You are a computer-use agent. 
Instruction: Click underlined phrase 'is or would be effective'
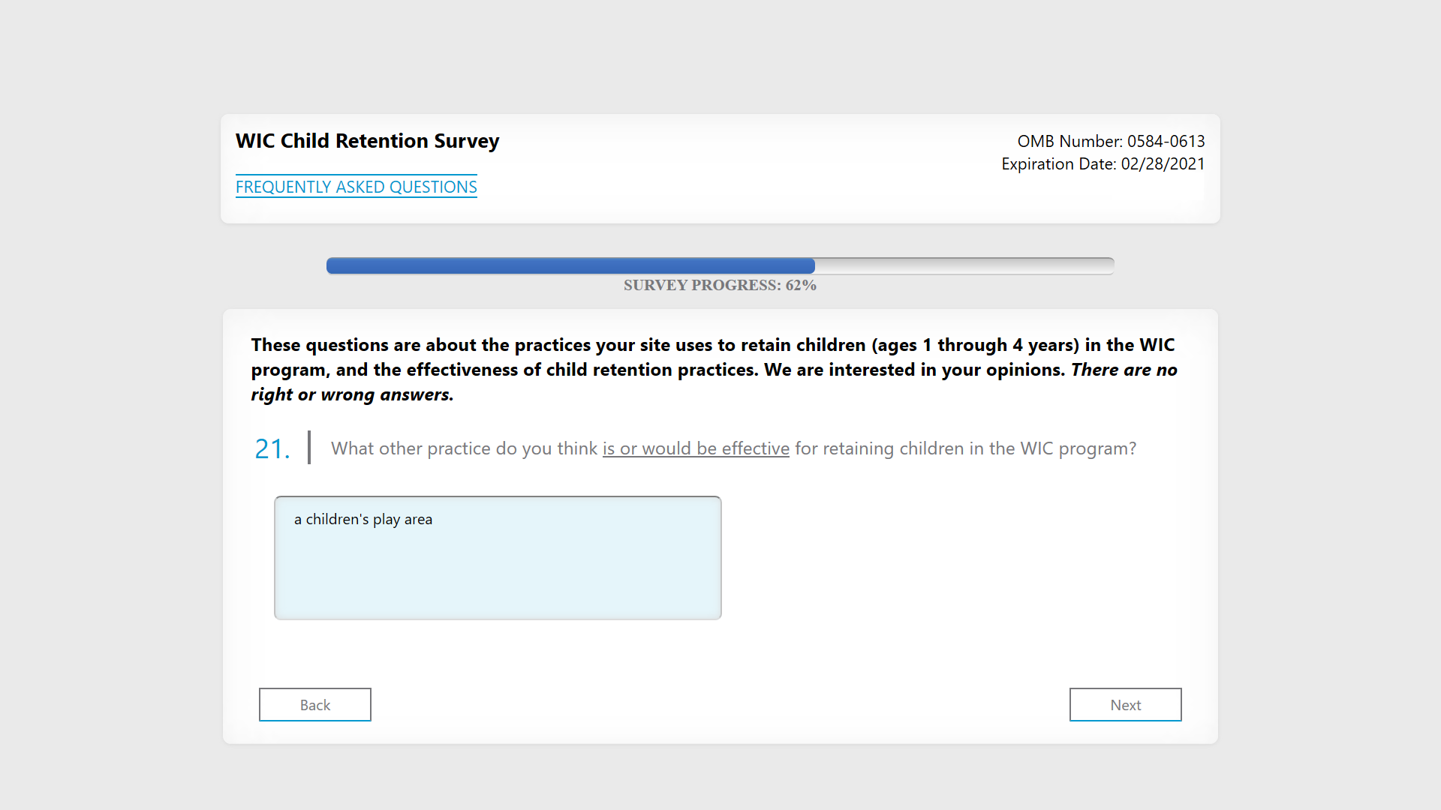(695, 448)
